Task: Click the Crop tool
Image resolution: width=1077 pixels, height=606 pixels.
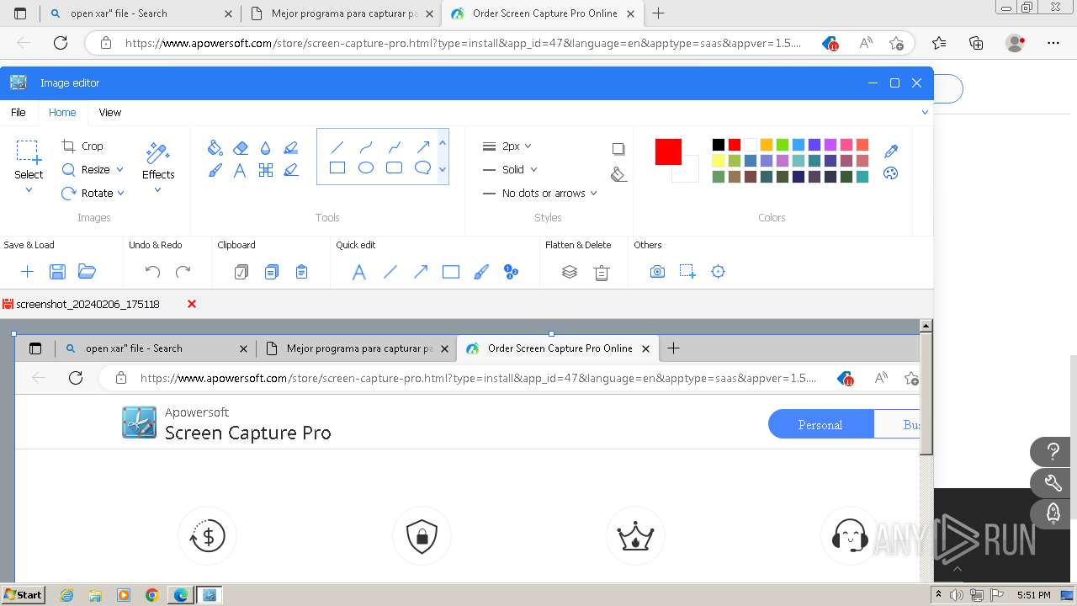Action: tap(82, 146)
